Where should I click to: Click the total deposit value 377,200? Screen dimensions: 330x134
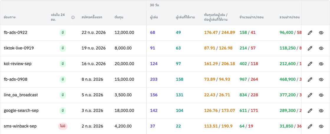click(x=288, y=95)
